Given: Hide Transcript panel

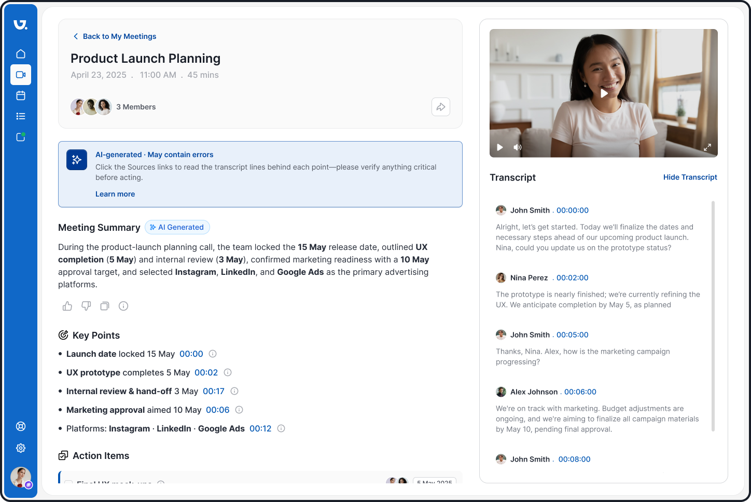Looking at the screenshot, I should [x=690, y=177].
